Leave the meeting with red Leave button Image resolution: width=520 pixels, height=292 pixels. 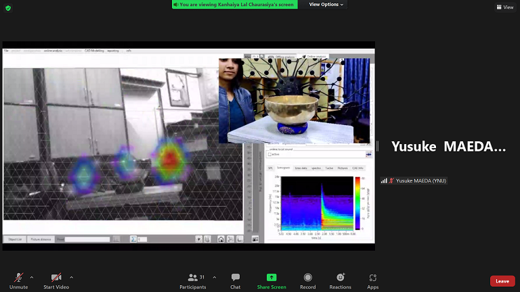[x=502, y=281]
